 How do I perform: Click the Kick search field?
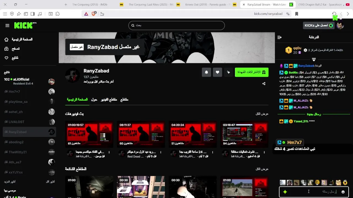coord(176,25)
